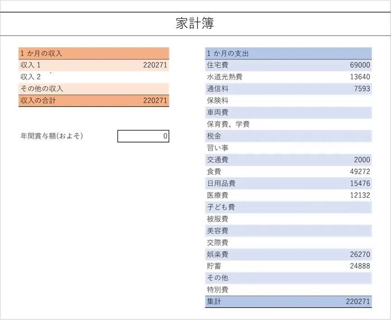This screenshot has height=320, width=391.
Task: Select the 被服費 row label
Action: 217,218
